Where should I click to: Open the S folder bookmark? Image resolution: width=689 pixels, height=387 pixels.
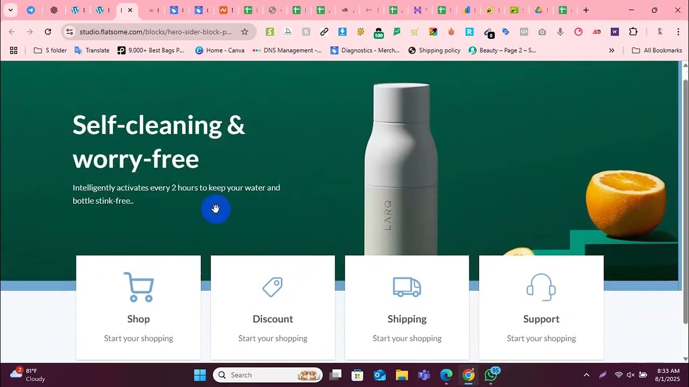[x=50, y=51]
